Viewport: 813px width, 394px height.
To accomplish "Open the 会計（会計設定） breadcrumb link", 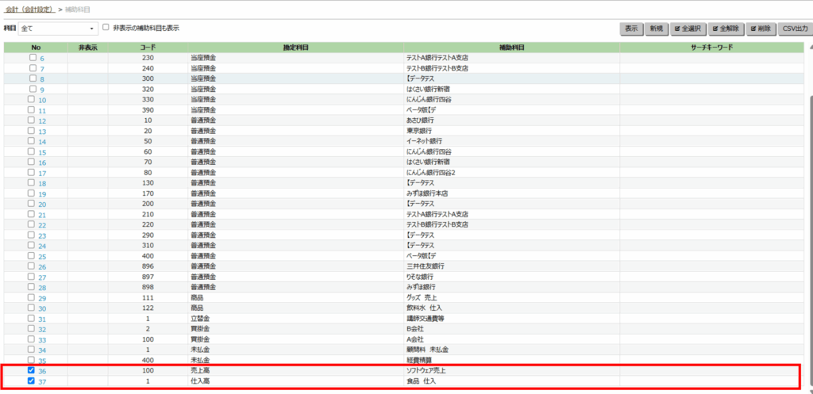I will click(31, 9).
